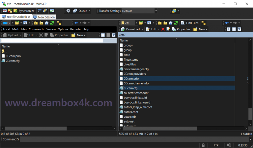Go to local home directory icon

47,23
